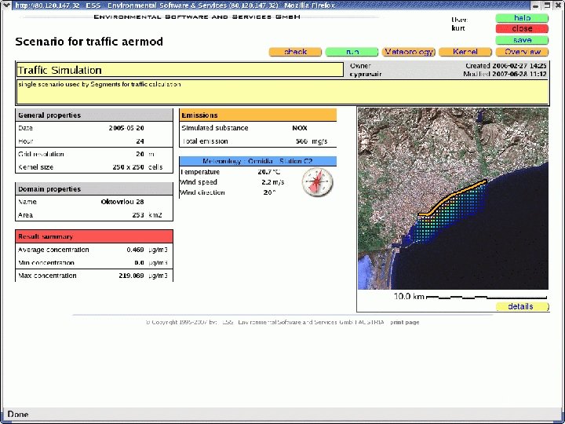Click the wind direction compass icon

tap(318, 182)
